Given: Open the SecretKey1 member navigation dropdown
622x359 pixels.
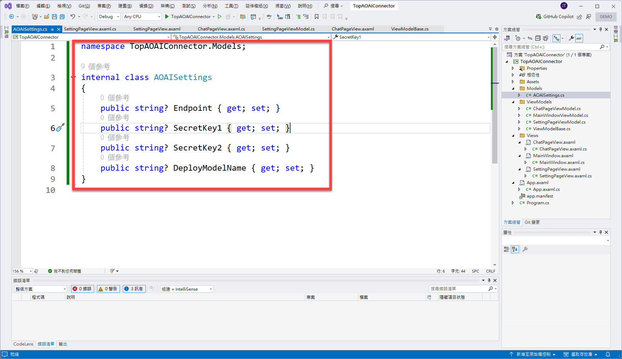Looking at the screenshot, I should (x=412, y=37).
